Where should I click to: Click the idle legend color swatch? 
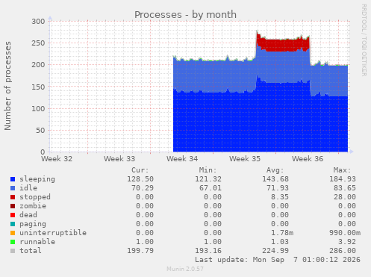(13, 188)
